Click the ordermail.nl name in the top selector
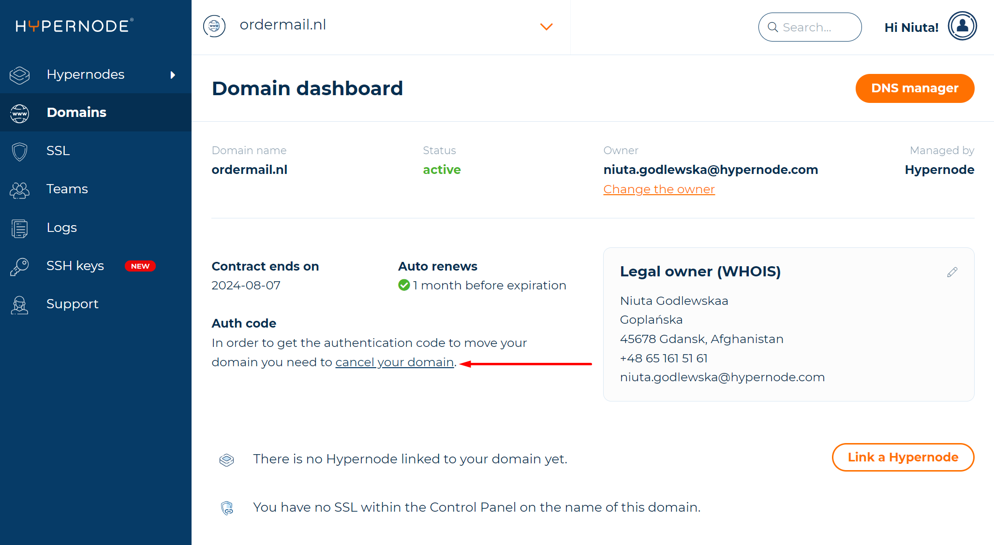 point(283,25)
